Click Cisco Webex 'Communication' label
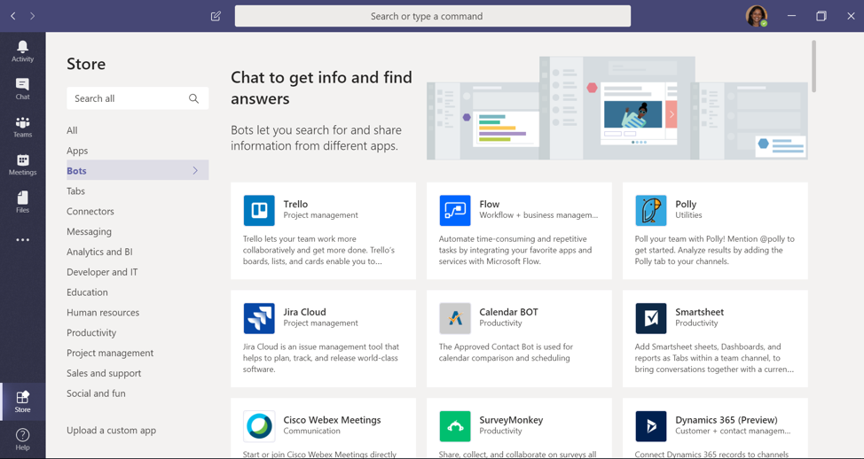 pos(312,431)
